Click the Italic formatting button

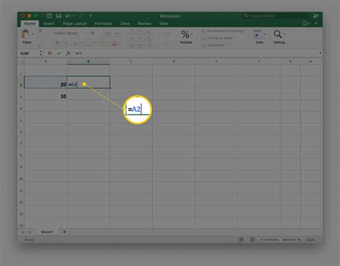(66, 43)
